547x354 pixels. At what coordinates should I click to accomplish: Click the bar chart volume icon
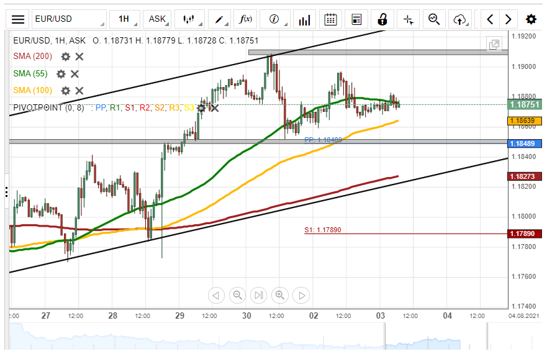click(304, 19)
